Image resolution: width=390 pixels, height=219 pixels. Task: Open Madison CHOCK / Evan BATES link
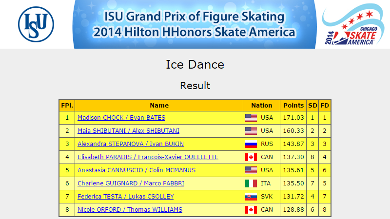click(121, 118)
